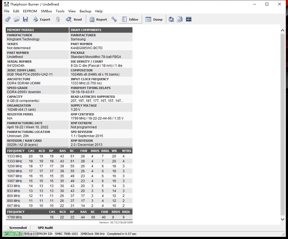288x239 pixels.
Task: Open the SMBus menu
Action: point(46,11)
